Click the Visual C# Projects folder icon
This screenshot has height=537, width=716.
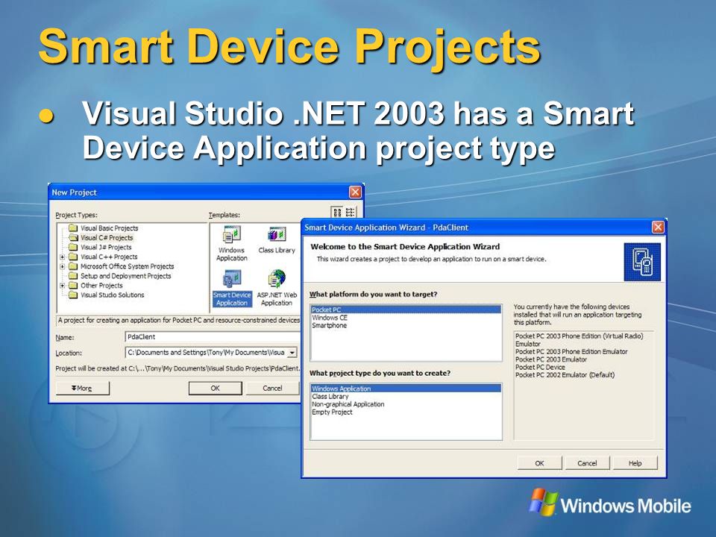pos(73,237)
